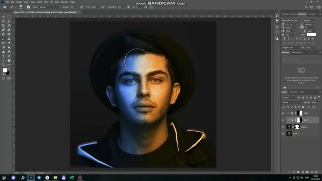Click the Home icon in options bar
This screenshot has height=181, width=322.
pyautogui.click(x=5, y=7)
